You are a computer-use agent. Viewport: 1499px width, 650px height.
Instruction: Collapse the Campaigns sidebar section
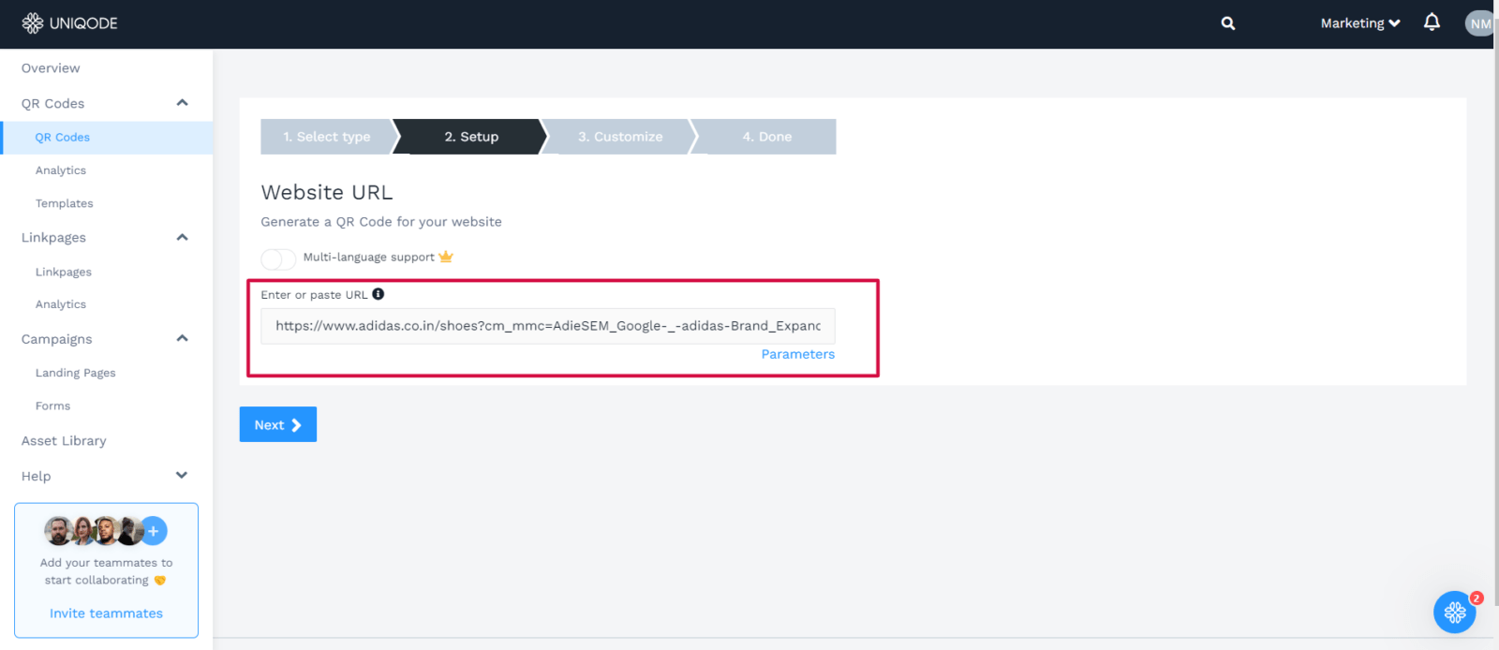(182, 339)
